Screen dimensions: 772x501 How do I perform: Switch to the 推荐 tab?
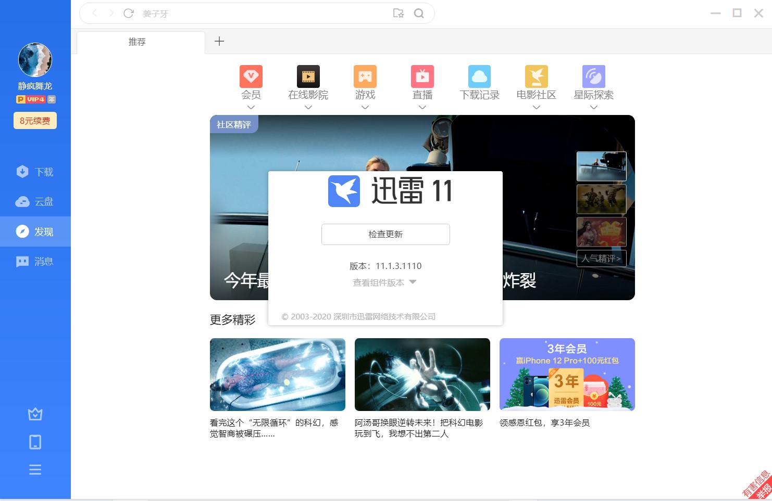[138, 42]
